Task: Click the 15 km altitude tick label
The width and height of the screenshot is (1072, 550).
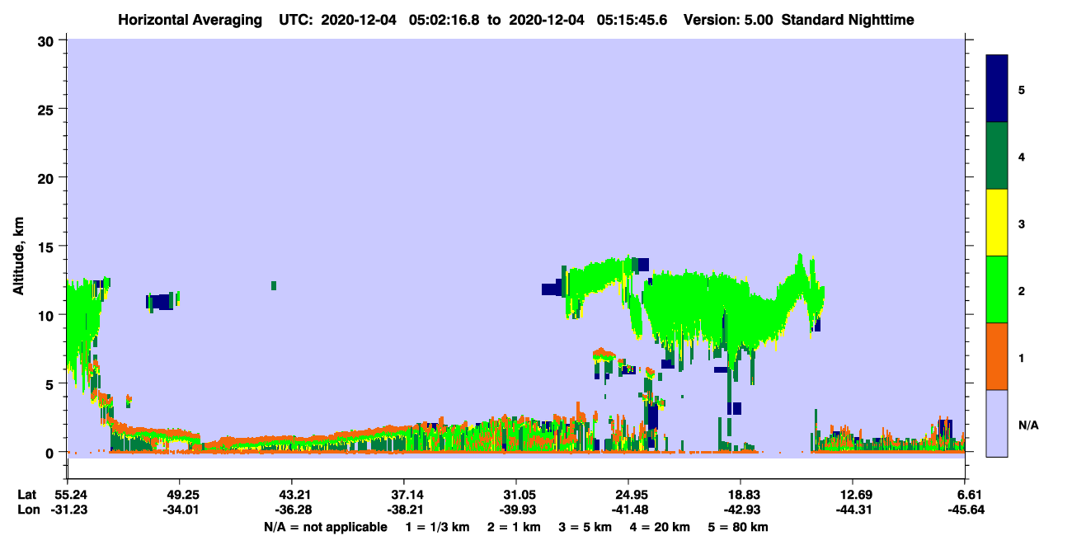Action: [x=47, y=247]
